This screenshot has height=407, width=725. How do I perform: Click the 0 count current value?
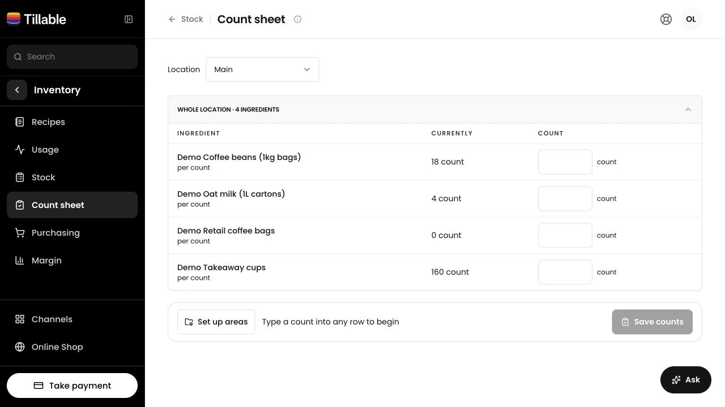coord(446,235)
